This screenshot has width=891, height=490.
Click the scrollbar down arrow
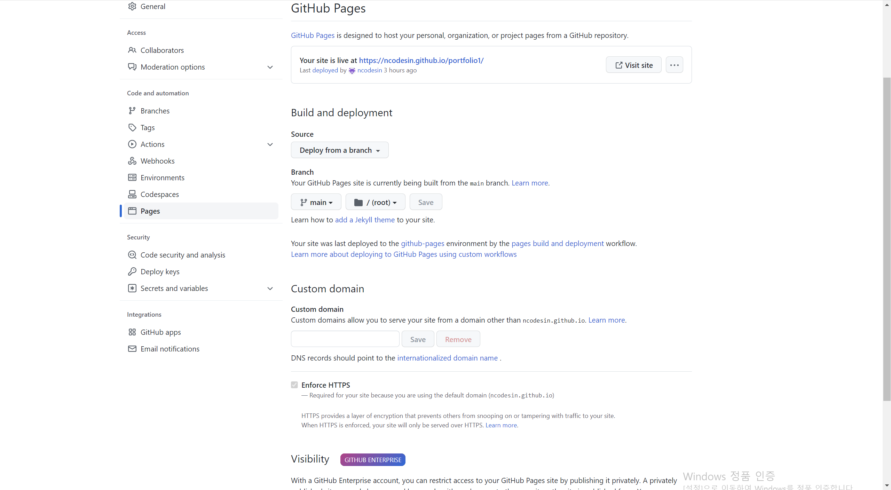click(887, 485)
